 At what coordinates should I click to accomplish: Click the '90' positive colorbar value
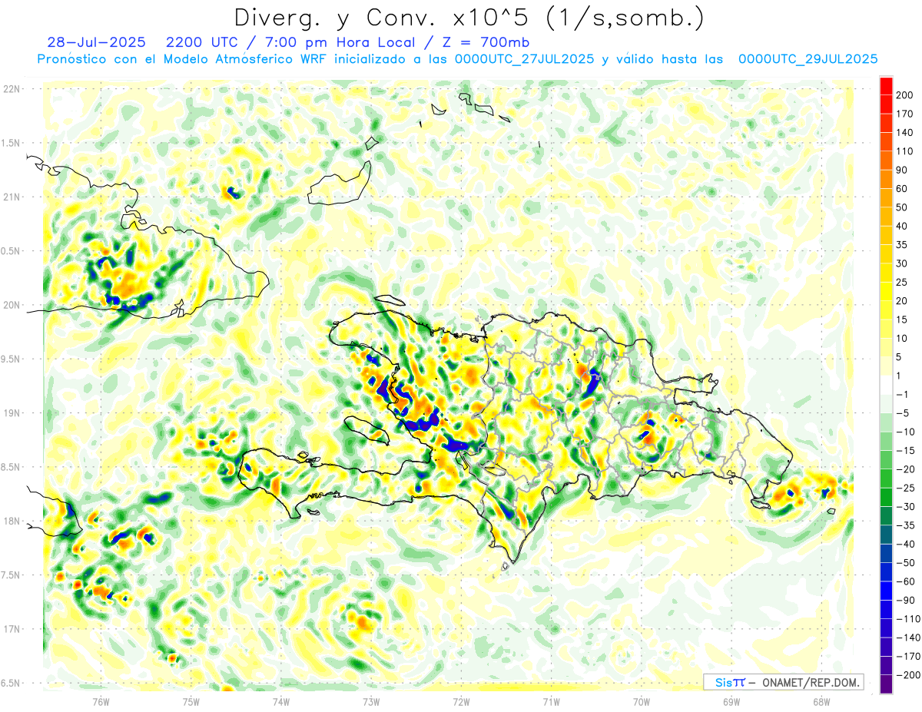pyautogui.click(x=902, y=170)
